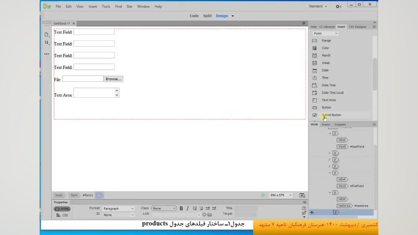Open the Form category dropdown in Insert panel
Image resolution: width=418 pixels, height=235 pixels.
tap(325, 33)
